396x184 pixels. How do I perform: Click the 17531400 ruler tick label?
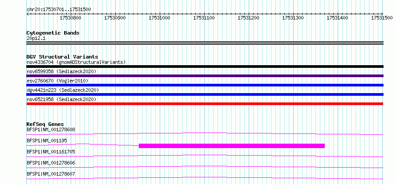338,18
